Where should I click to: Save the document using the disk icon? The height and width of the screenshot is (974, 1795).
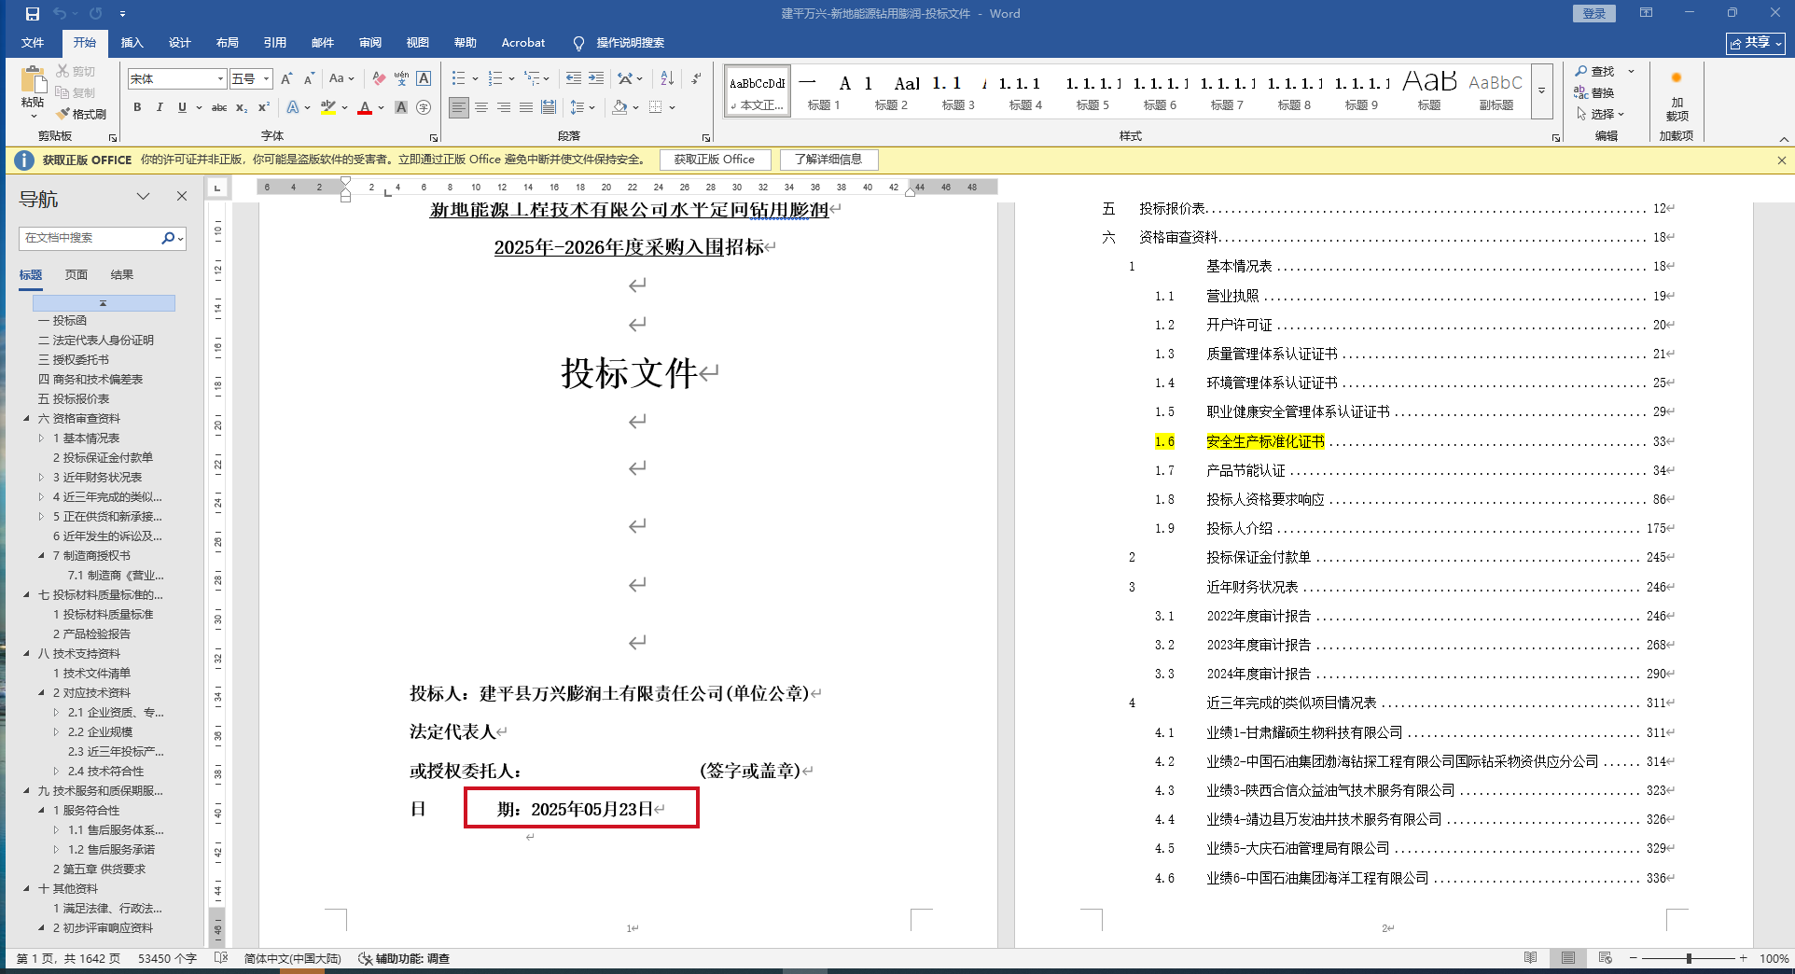33,14
